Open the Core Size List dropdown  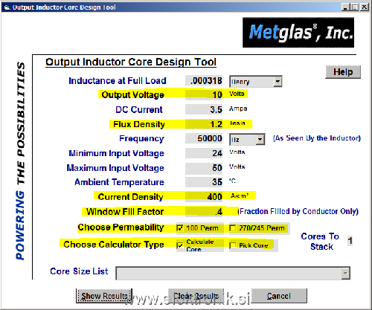[x=233, y=274]
